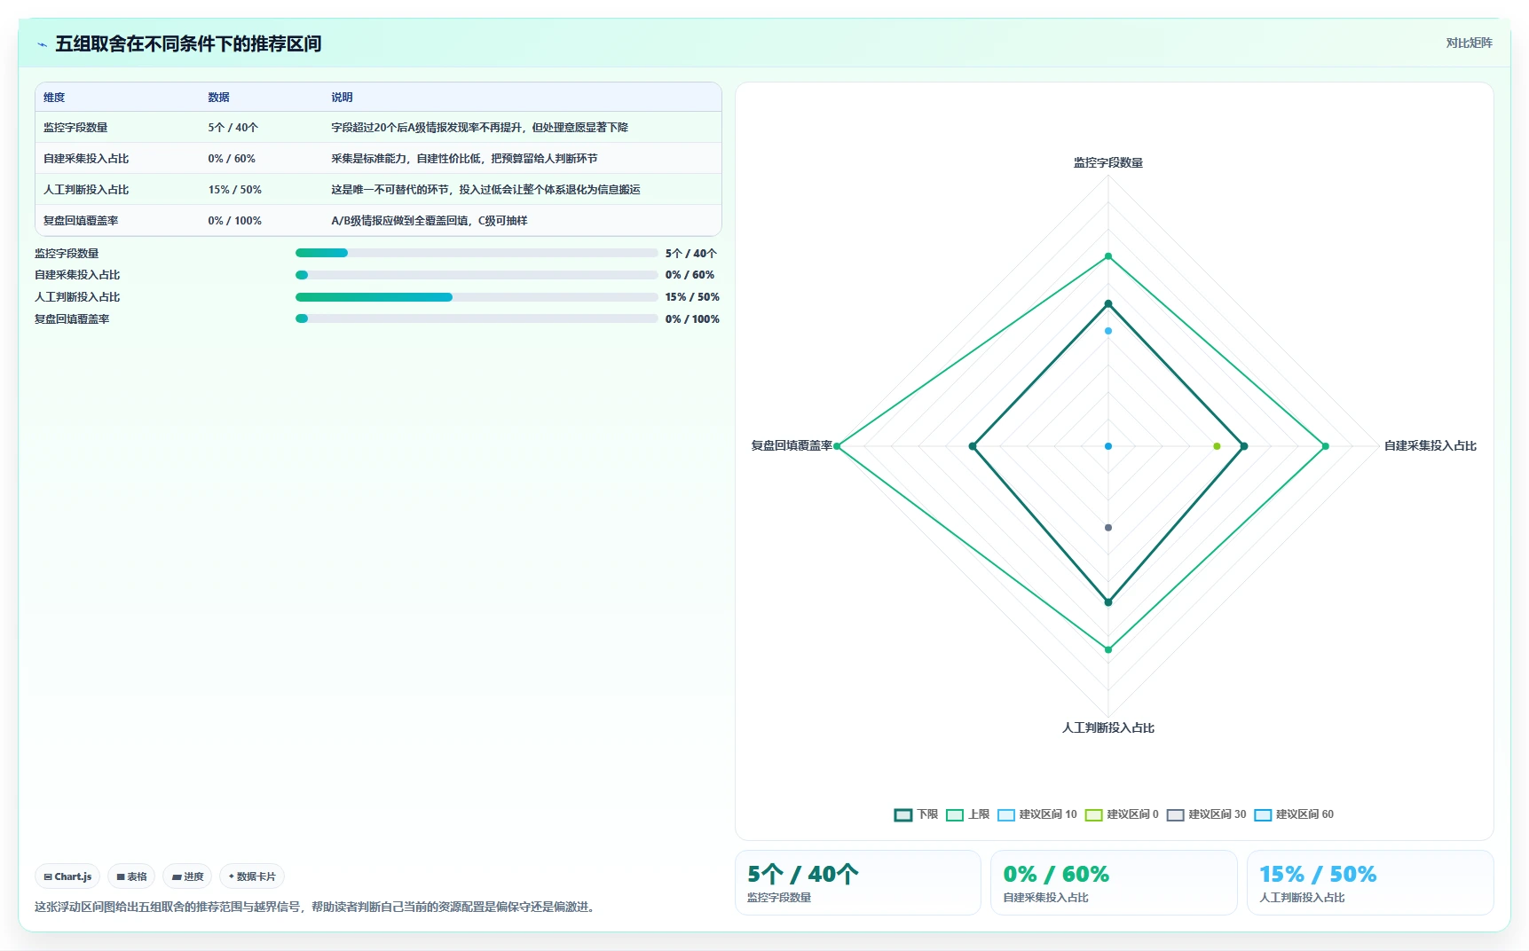This screenshot has height=951, width=1529.
Task: Click the 进度 tag chip
Action: point(187,876)
